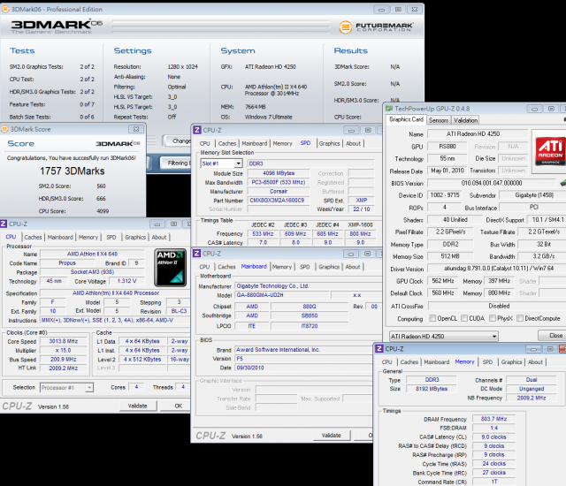
Task: Click the Driver Version field in GPU-Z
Action: pyautogui.click(x=497, y=269)
